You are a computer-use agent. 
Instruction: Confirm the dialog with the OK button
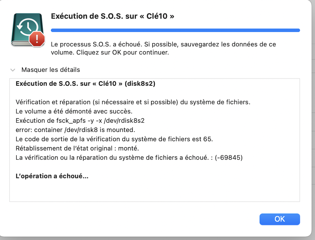[280, 219]
